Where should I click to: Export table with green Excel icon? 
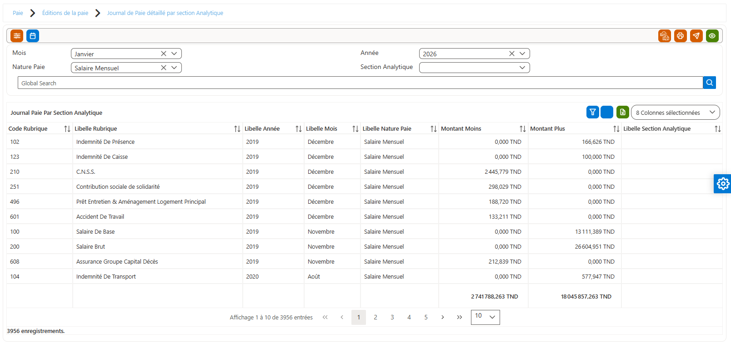[623, 112]
